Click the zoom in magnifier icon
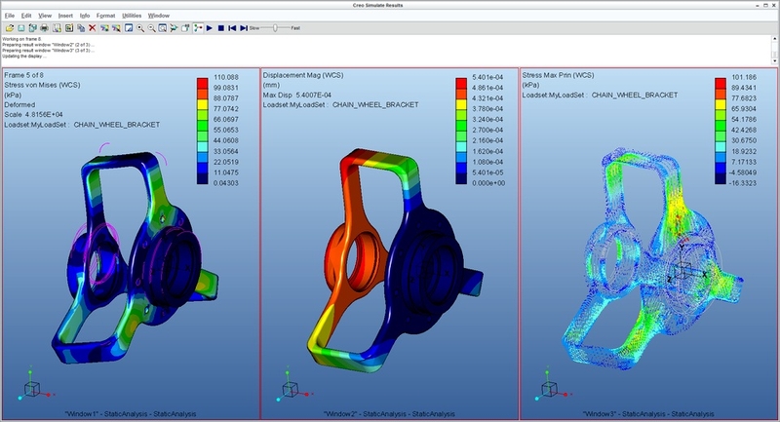The height and width of the screenshot is (422, 780). coord(140,28)
